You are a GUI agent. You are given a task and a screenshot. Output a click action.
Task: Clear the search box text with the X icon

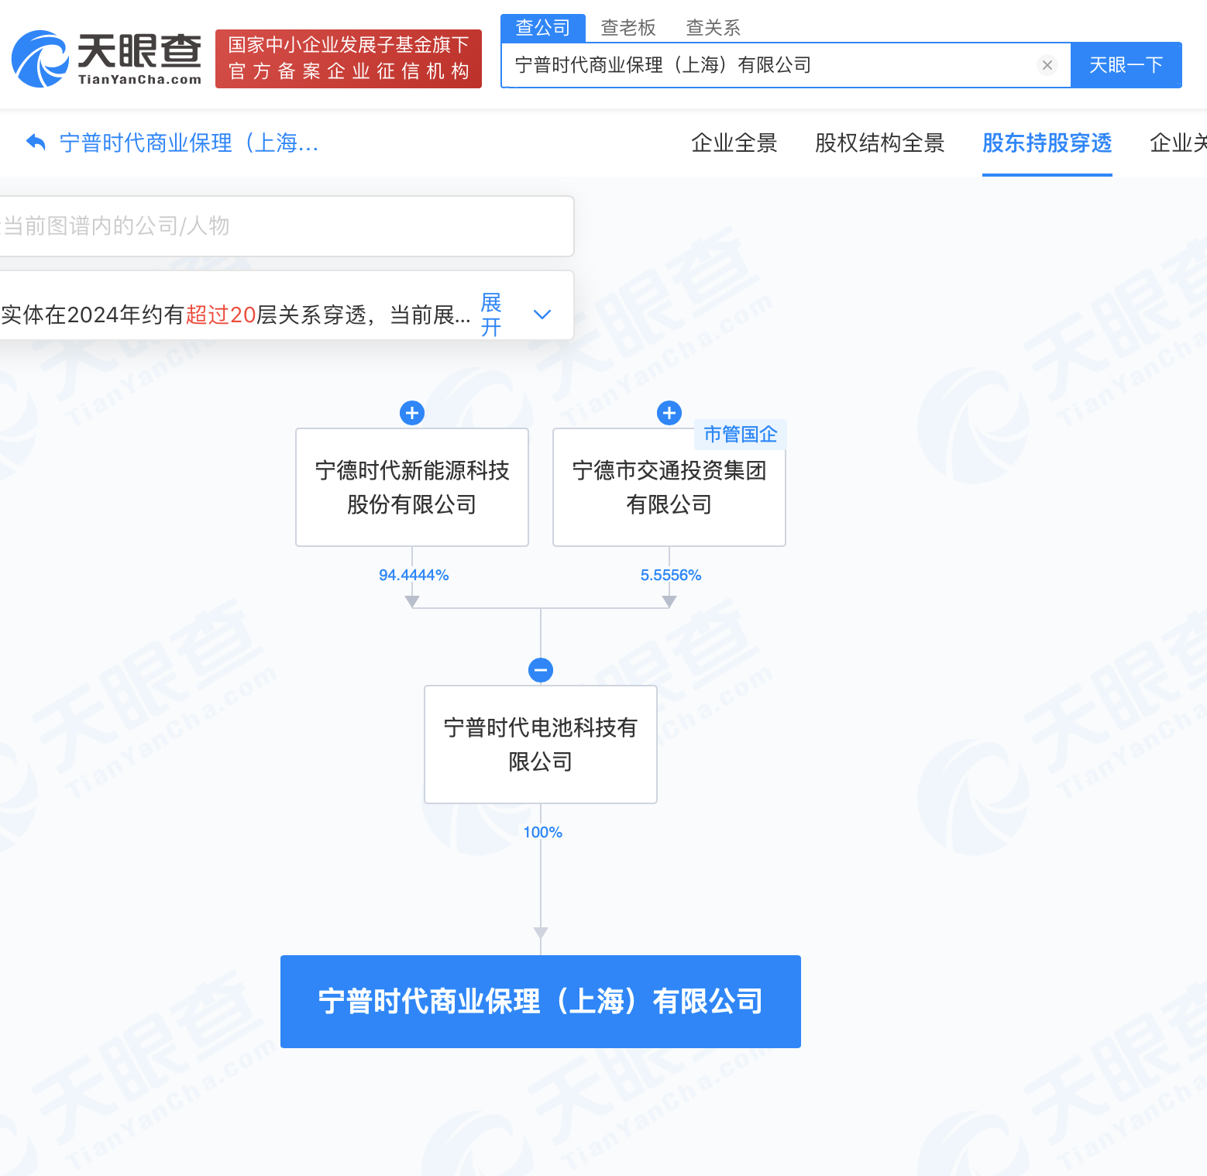coord(1047,65)
